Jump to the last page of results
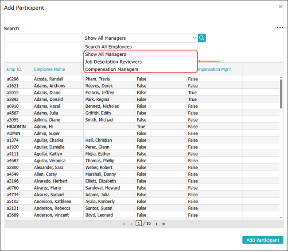288x251 pixels. [x=163, y=224]
